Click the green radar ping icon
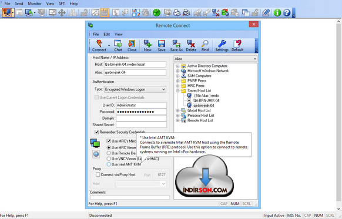Image resolution: width=342 pixels, height=219 pixels. point(157,13)
